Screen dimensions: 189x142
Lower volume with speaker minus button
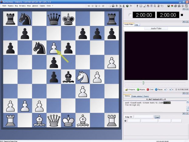pyautogui.click(x=166, y=90)
